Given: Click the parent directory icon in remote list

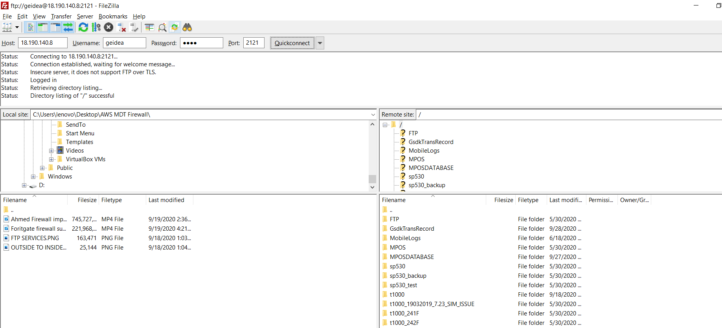Looking at the screenshot, I should [385, 210].
